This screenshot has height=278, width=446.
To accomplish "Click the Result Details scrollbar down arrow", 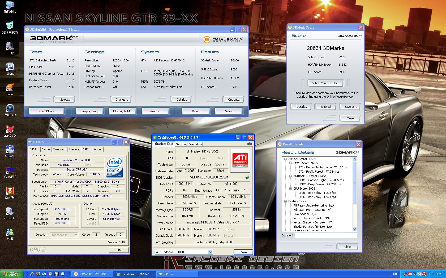I will (354, 229).
